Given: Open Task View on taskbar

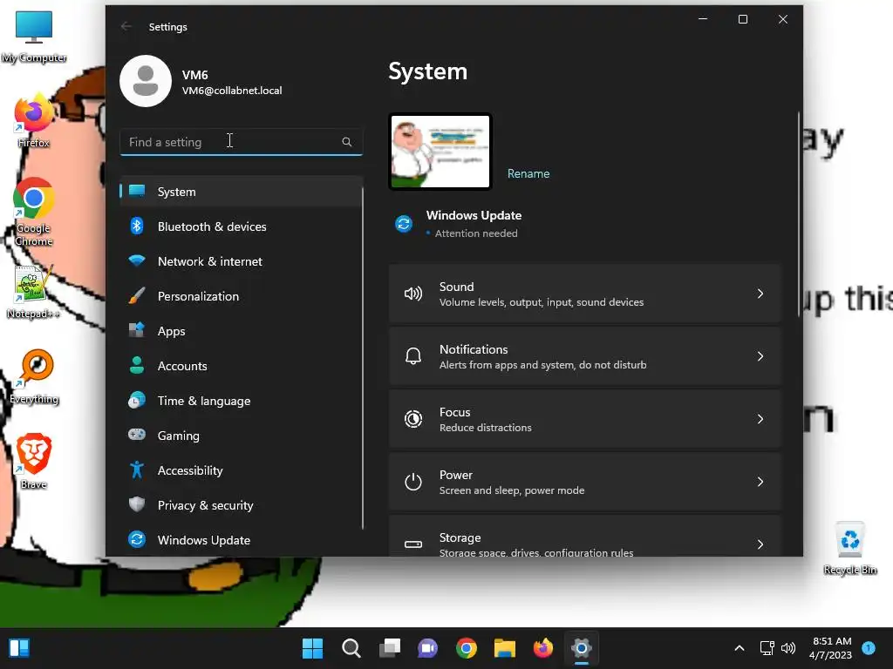Looking at the screenshot, I should pyautogui.click(x=390, y=648).
